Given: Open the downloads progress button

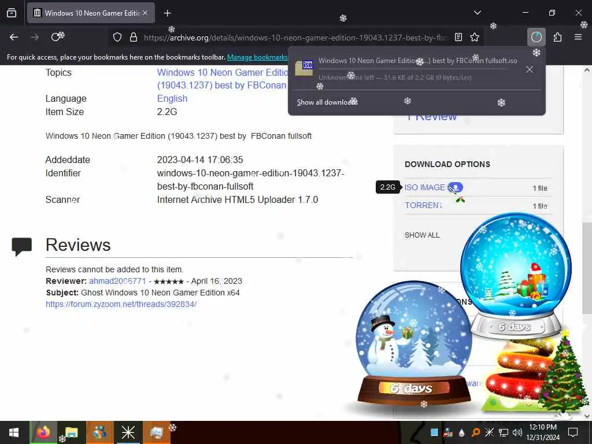Looking at the screenshot, I should click(536, 37).
